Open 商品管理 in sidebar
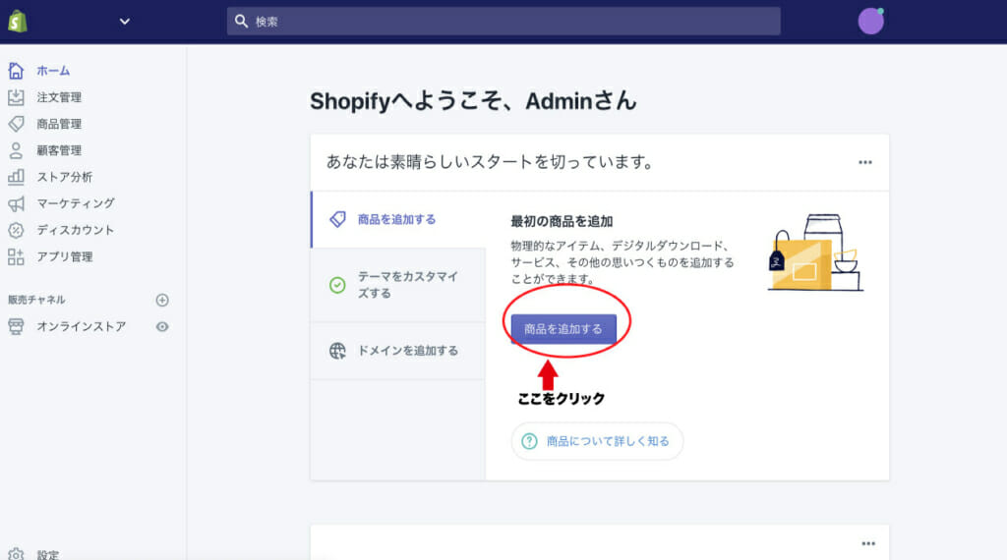 click(59, 124)
